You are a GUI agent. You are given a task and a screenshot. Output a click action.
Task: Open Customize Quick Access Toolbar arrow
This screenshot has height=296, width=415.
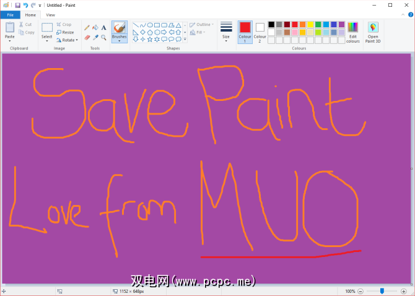click(x=40, y=6)
